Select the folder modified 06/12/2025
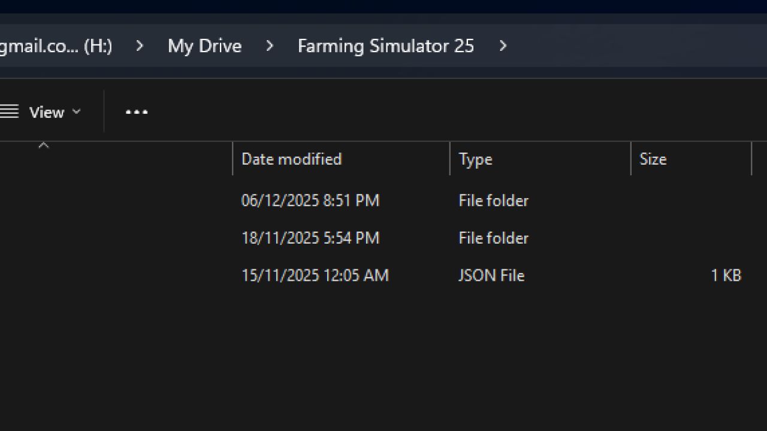 (310, 201)
